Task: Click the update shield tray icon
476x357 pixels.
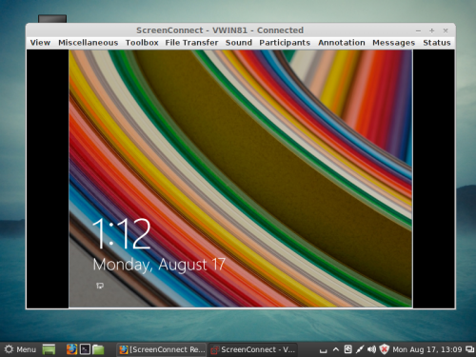Action: pos(384,349)
